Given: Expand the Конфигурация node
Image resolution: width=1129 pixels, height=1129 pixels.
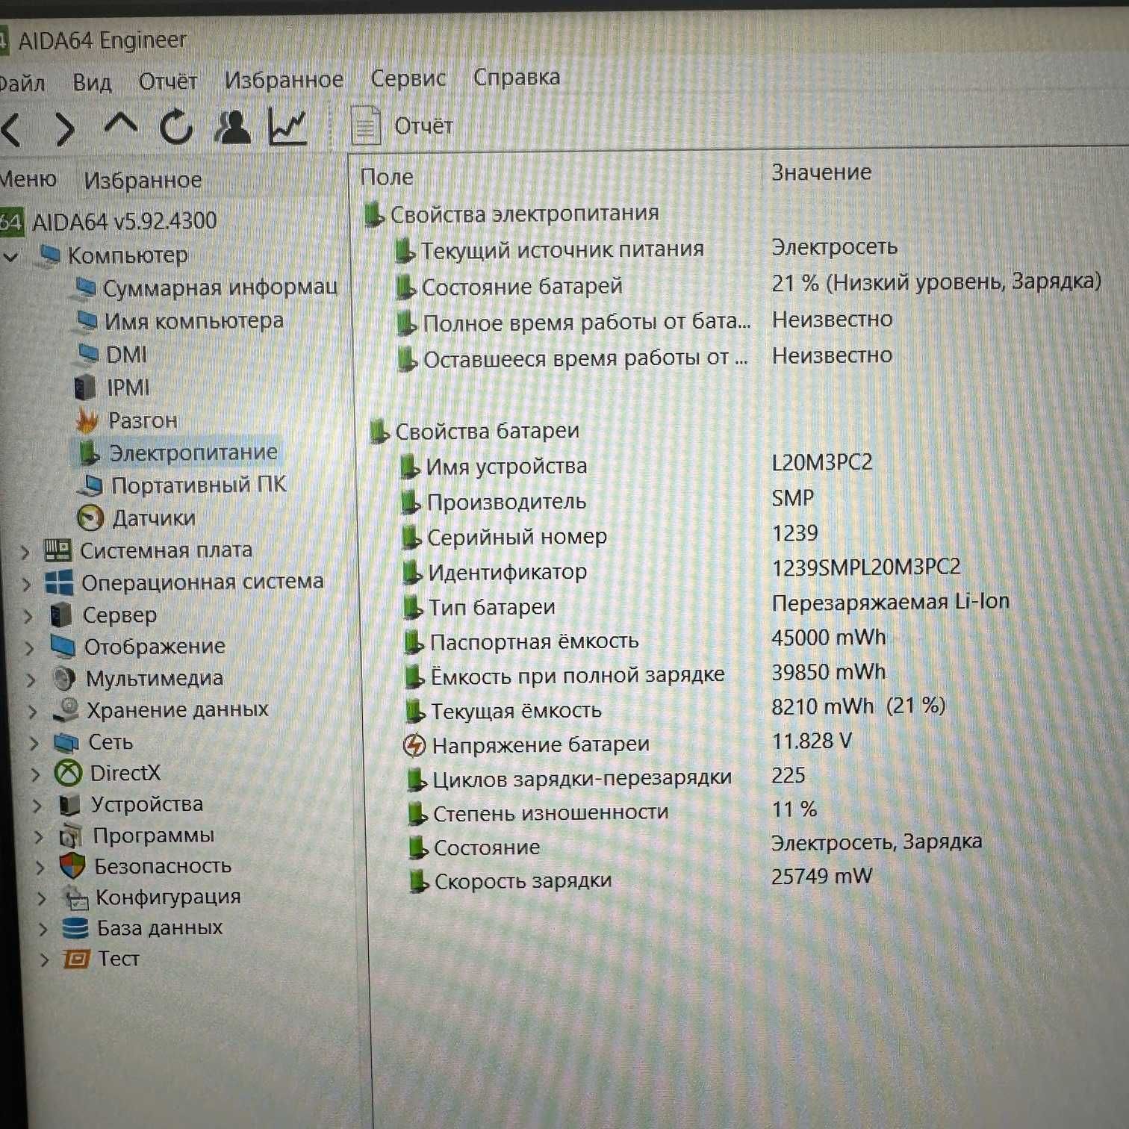Looking at the screenshot, I should click(41, 898).
